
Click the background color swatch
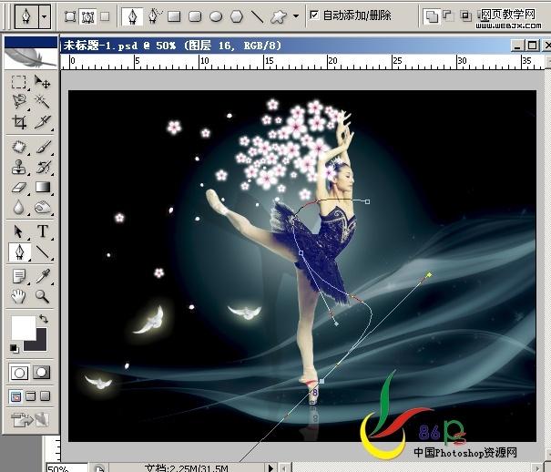pyautogui.click(x=40, y=344)
